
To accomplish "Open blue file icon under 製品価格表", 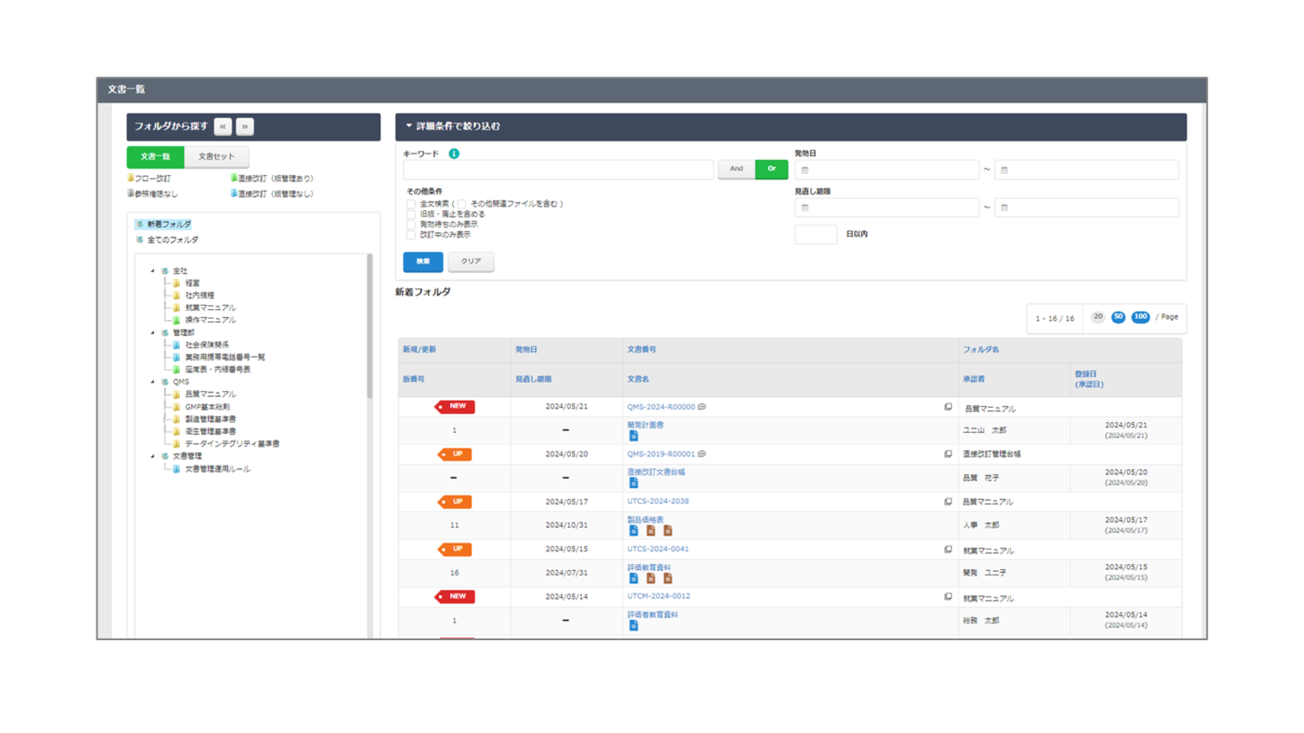I will click(x=634, y=531).
